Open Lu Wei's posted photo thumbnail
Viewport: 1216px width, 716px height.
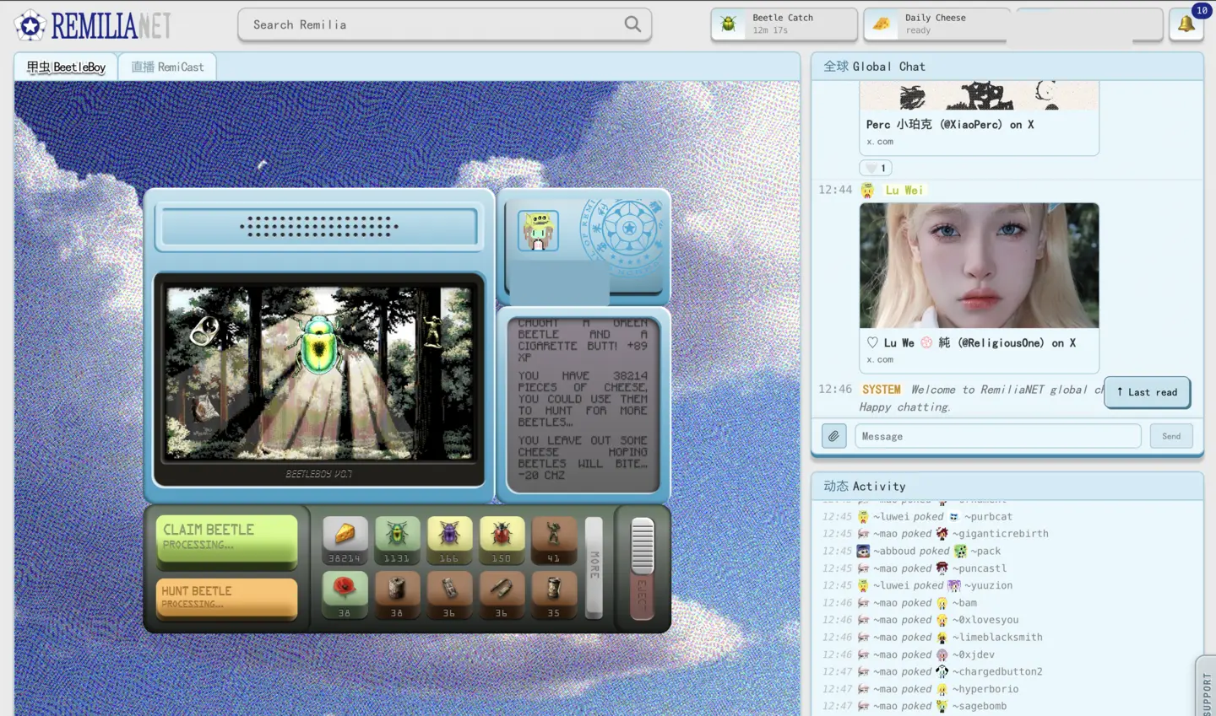(x=979, y=265)
